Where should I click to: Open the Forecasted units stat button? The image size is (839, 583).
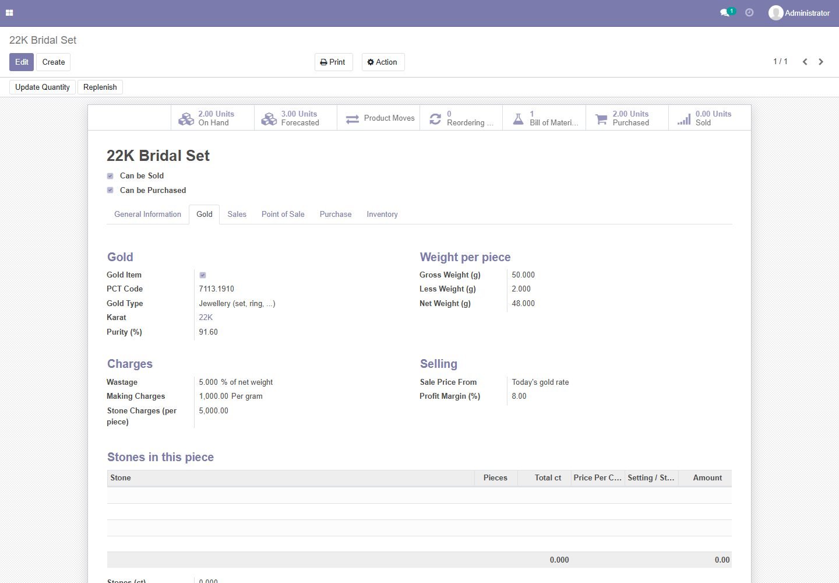295,118
